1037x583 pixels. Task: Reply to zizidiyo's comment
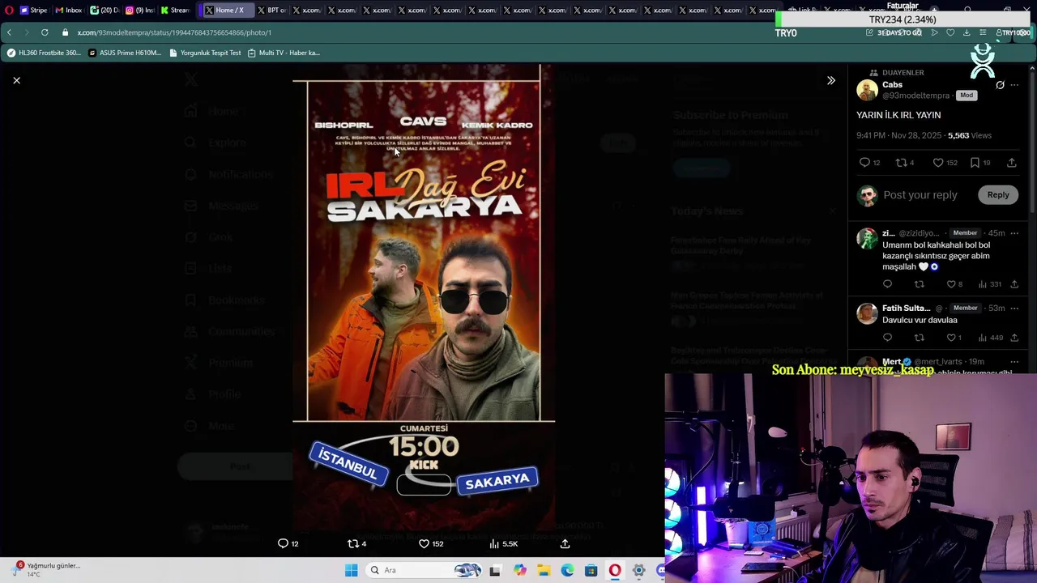887,284
